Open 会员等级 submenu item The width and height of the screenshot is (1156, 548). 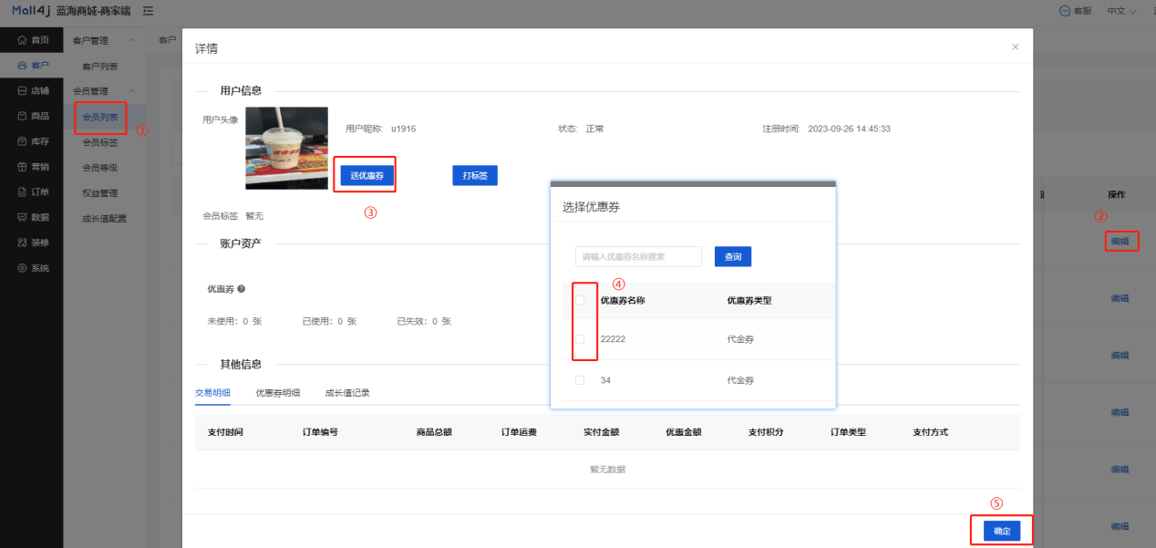click(x=100, y=168)
